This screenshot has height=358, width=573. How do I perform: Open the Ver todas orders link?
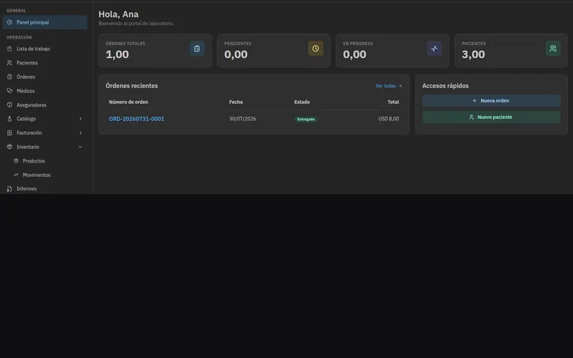389,86
